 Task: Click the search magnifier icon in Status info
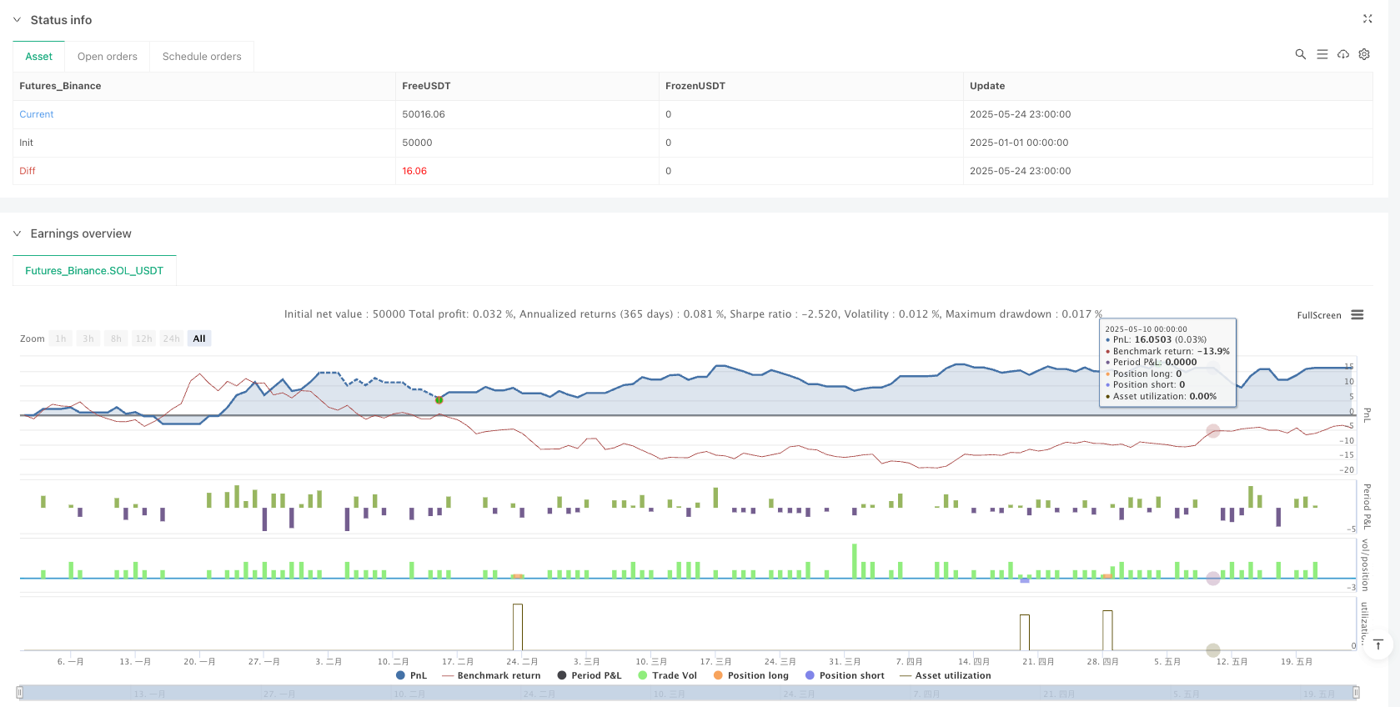point(1300,54)
